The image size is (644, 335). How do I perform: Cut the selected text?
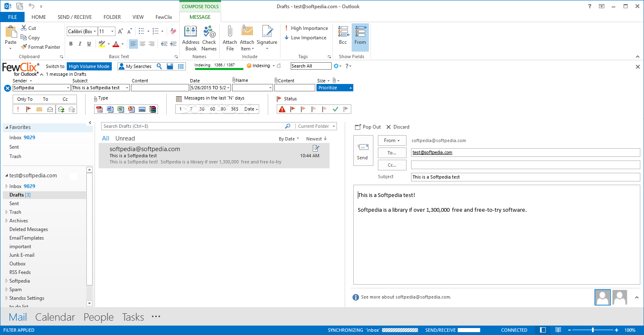point(29,28)
